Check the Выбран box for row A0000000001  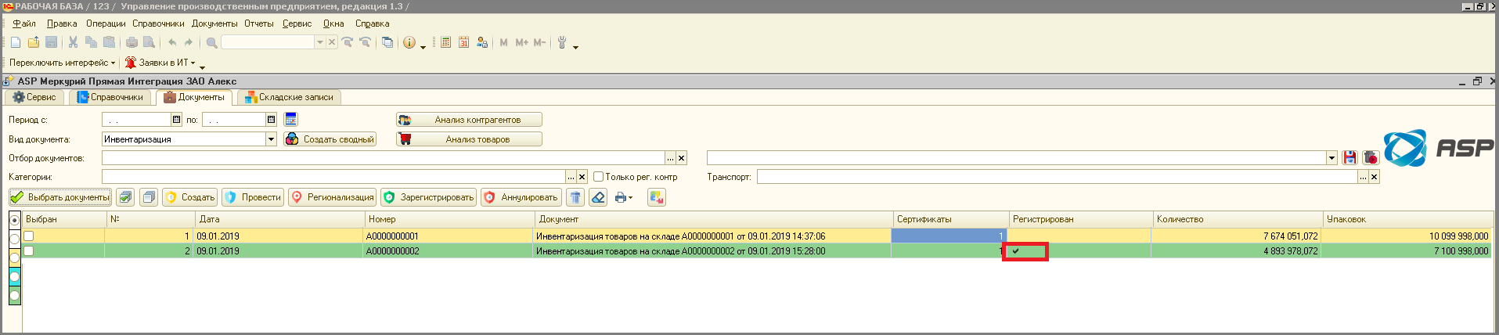tap(29, 236)
